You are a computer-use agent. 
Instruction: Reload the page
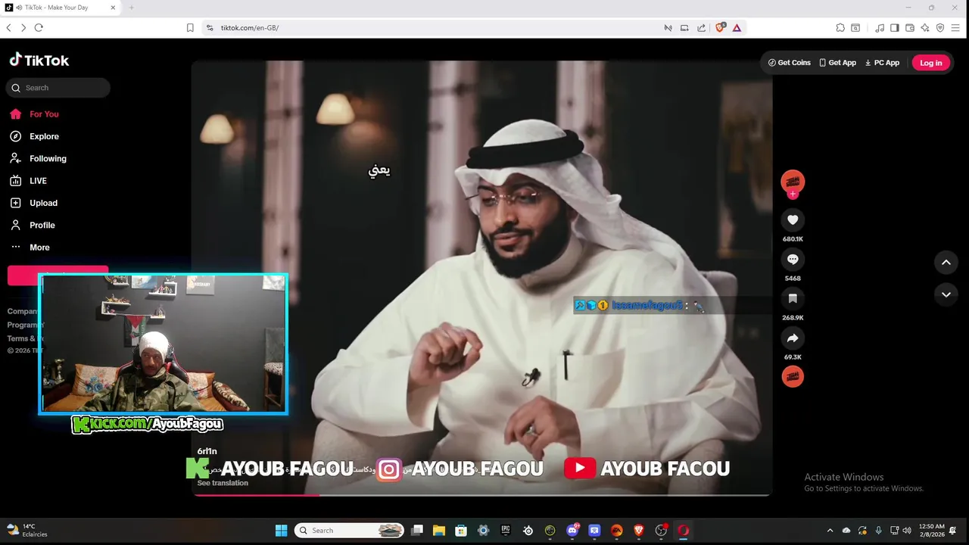tap(39, 27)
